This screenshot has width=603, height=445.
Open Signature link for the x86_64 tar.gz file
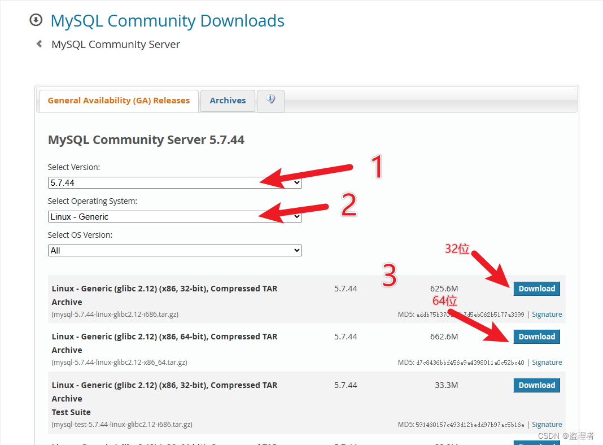click(547, 363)
